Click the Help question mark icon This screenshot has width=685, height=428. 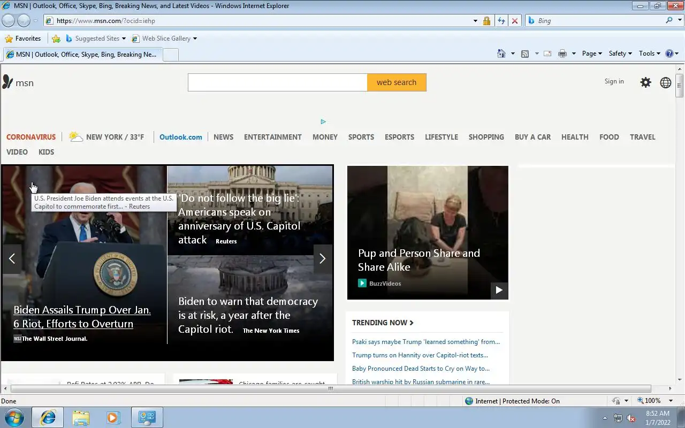pos(669,53)
